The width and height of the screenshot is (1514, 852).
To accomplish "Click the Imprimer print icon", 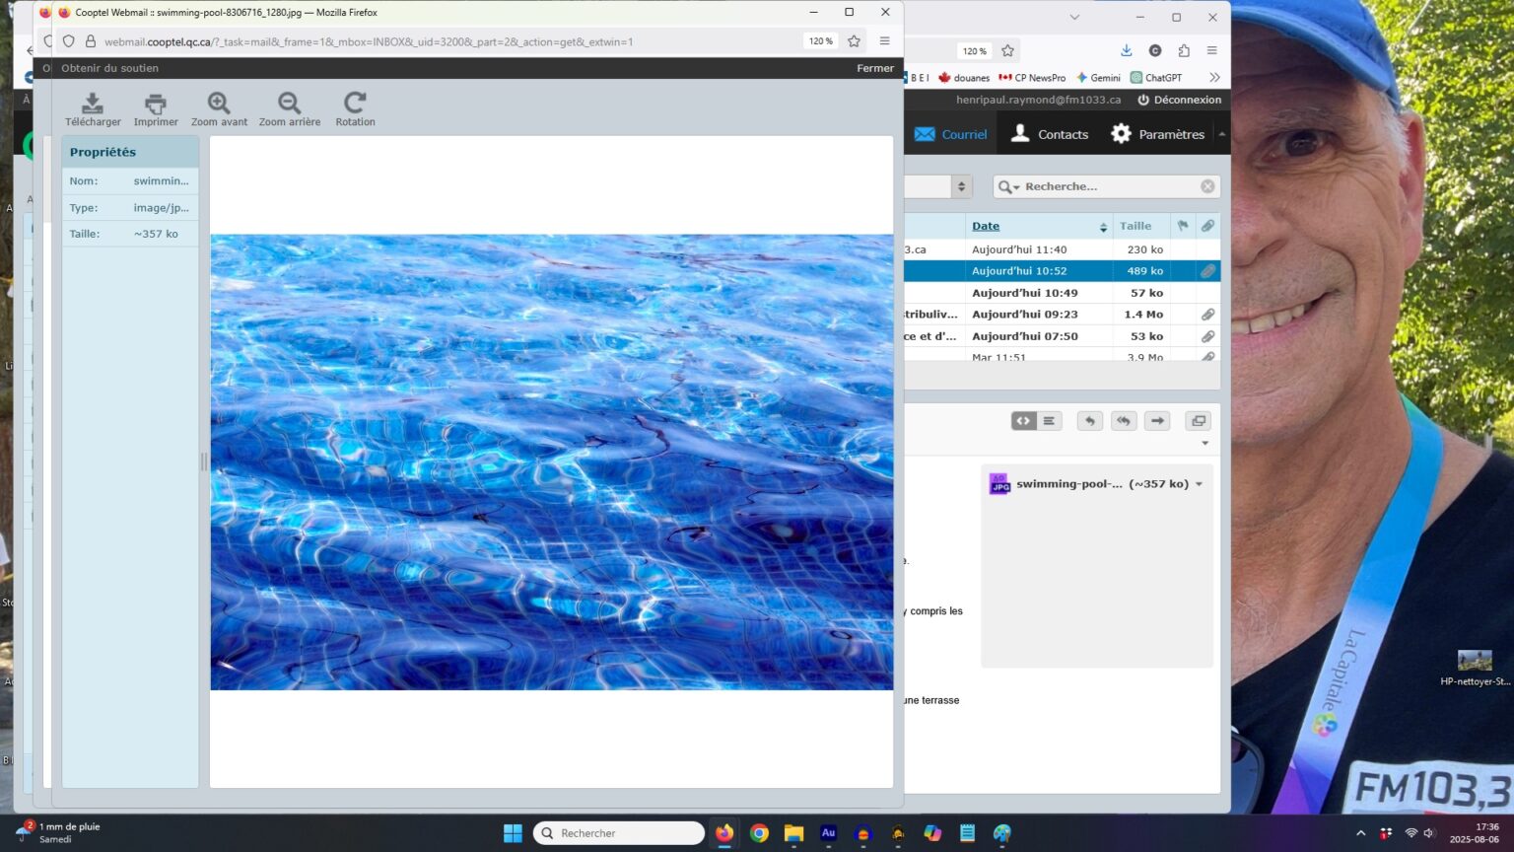I will (156, 104).
